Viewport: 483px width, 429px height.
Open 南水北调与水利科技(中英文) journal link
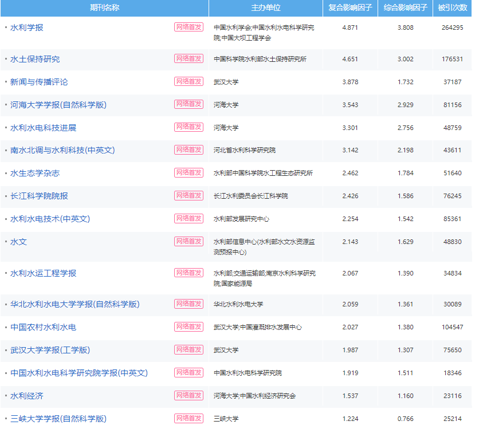[62, 150]
